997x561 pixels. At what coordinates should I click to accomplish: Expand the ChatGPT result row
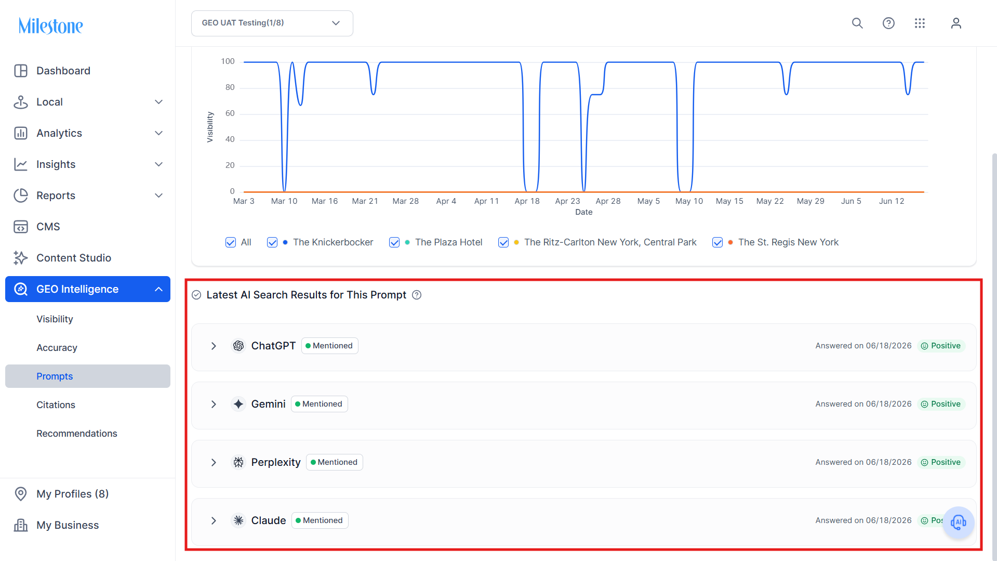point(214,346)
